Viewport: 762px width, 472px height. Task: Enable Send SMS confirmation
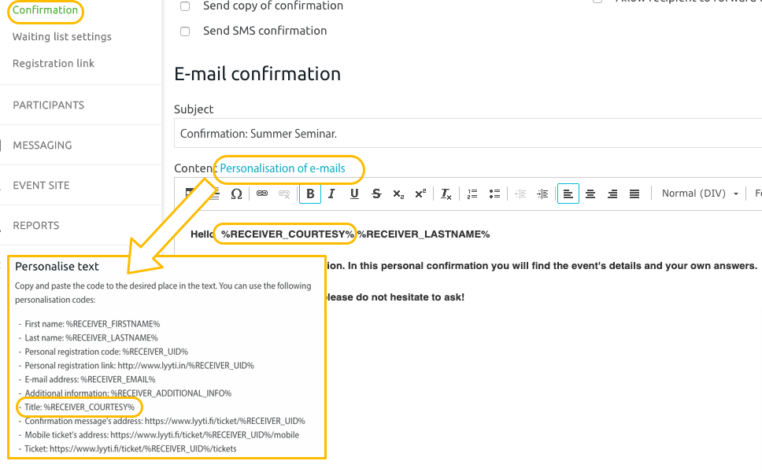tap(185, 31)
